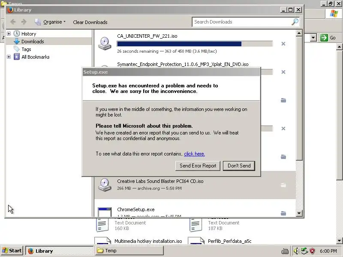Screen dimensions: 343x257
Task: Open the Start menu
Action: [x=12, y=251]
